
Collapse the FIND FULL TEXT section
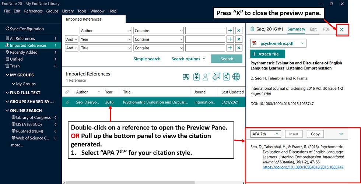pos(7,92)
